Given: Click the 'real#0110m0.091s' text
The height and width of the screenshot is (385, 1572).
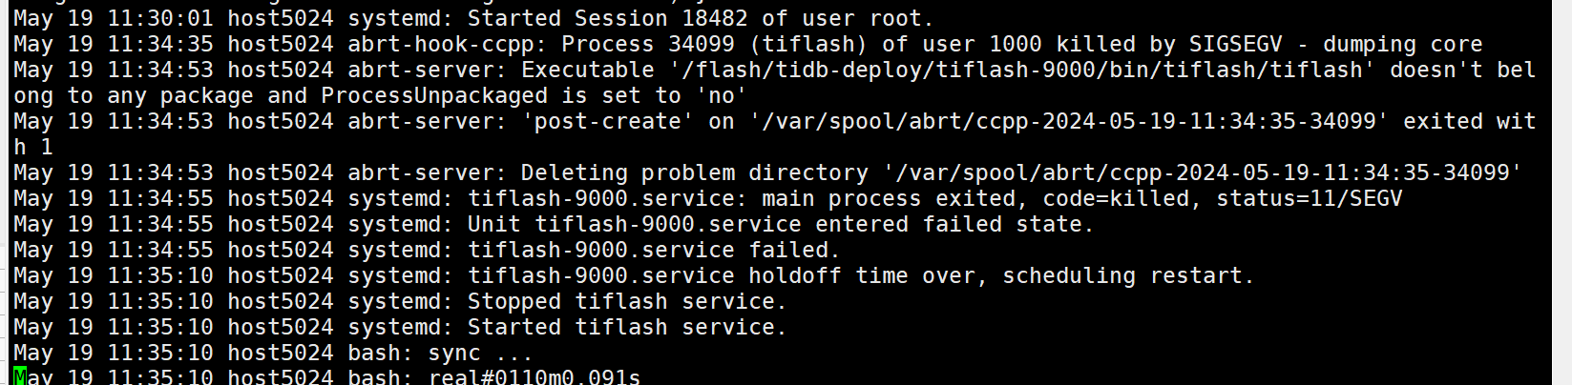Looking at the screenshot, I should click(534, 377).
